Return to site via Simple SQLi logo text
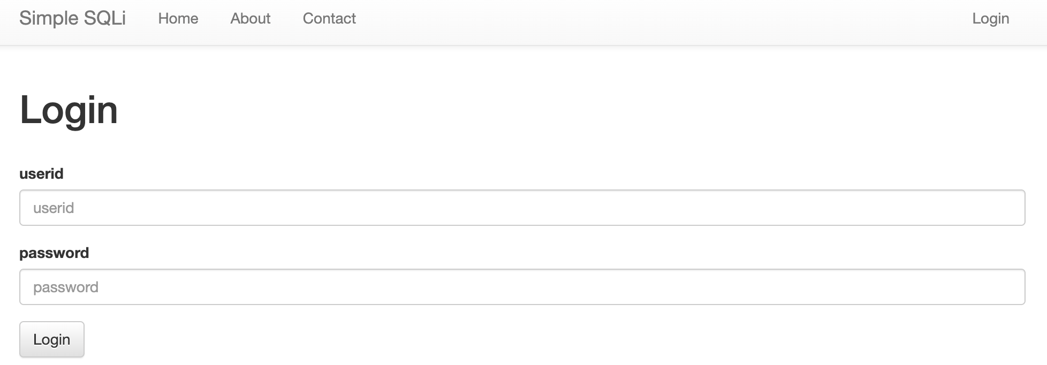This screenshot has width=1047, height=365. (x=72, y=18)
